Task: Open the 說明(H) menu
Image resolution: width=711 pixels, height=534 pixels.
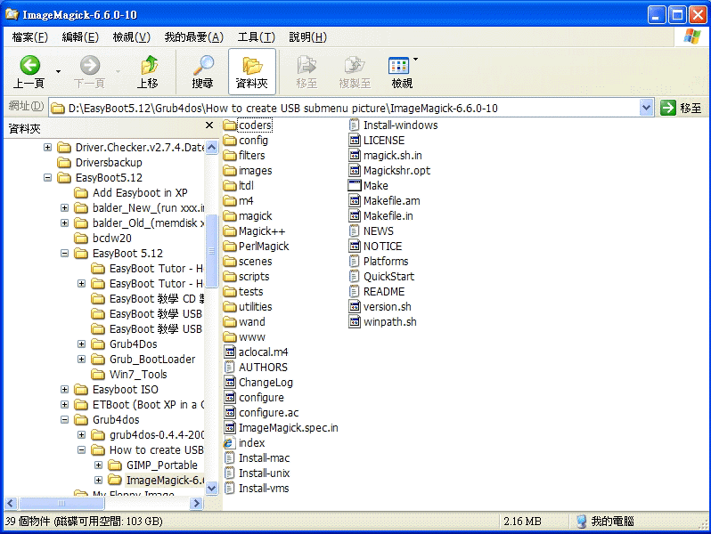Action: (x=308, y=37)
